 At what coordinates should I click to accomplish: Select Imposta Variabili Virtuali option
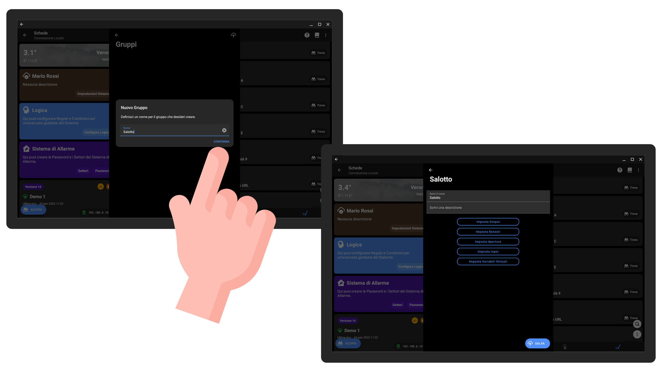coord(488,261)
